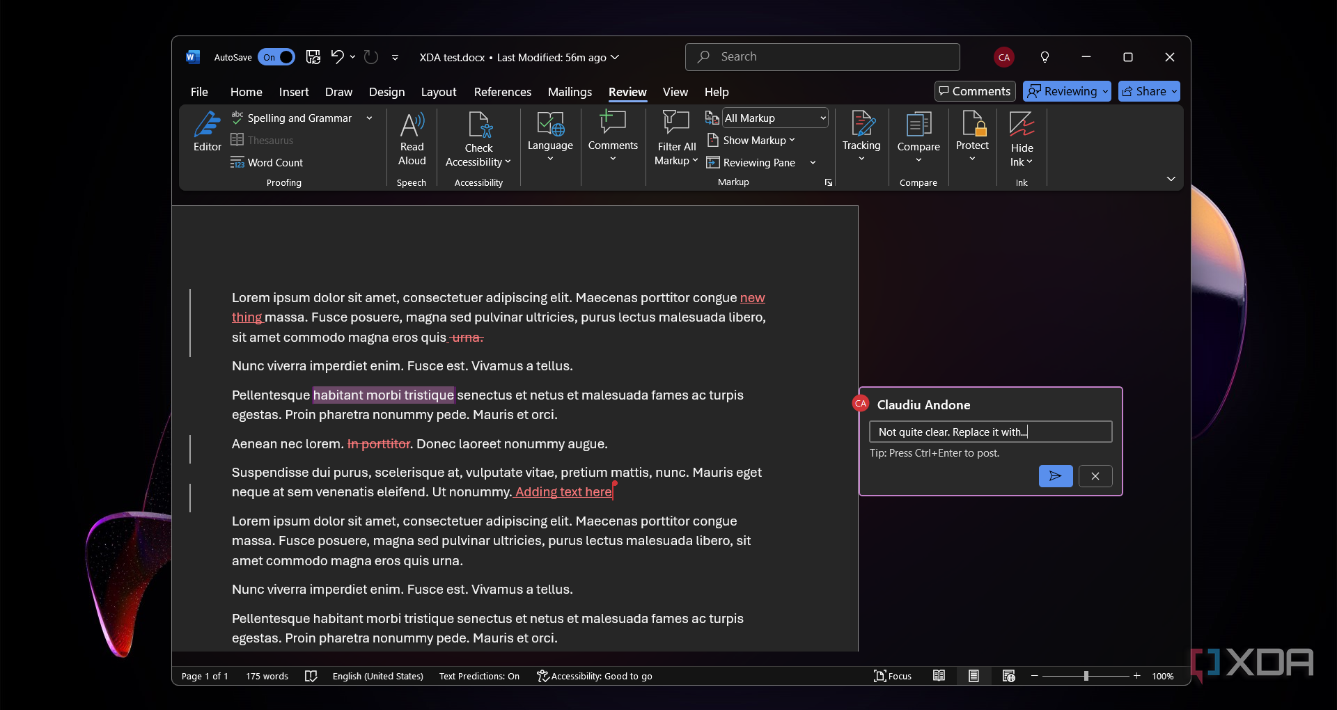Toggle AutoSave switch off

276,57
